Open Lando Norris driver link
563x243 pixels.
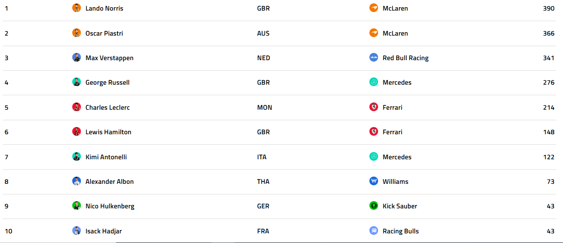[104, 8]
